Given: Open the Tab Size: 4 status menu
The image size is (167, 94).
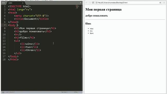Looking at the screenshot, I should 64,92.
